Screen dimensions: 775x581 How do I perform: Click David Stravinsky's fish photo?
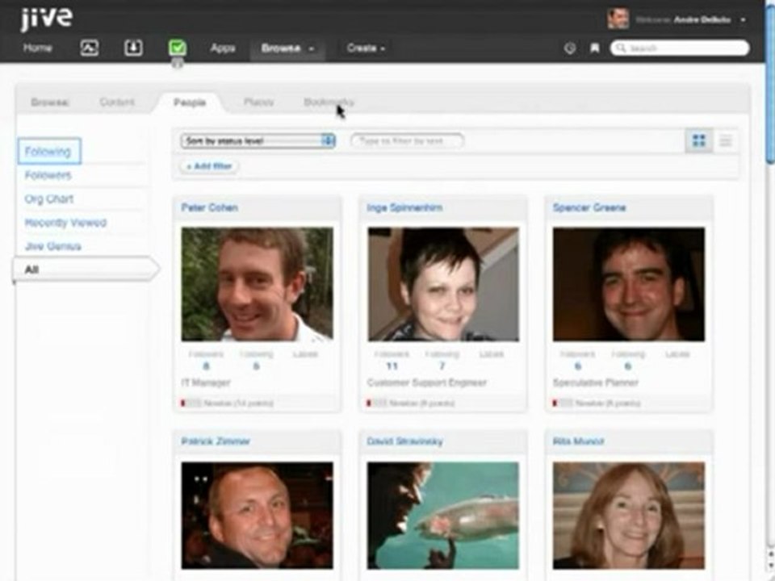click(443, 516)
